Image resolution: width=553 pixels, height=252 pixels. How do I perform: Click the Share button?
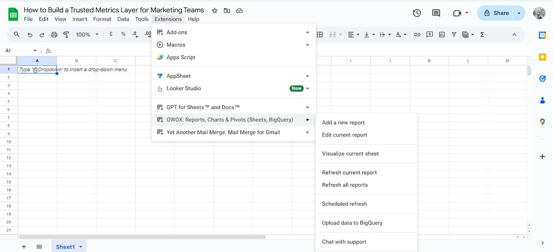pyautogui.click(x=496, y=13)
